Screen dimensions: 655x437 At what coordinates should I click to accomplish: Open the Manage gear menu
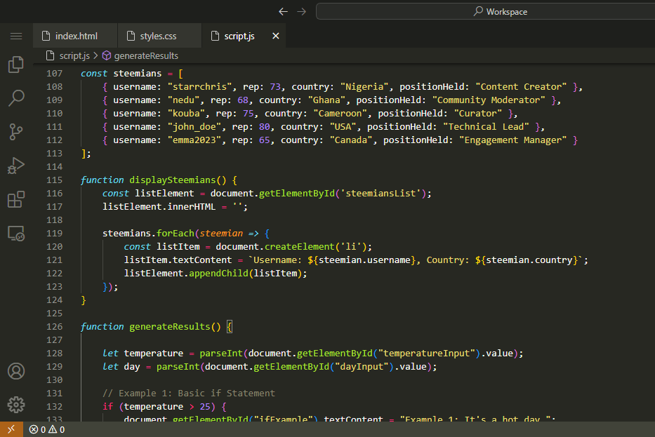16,405
